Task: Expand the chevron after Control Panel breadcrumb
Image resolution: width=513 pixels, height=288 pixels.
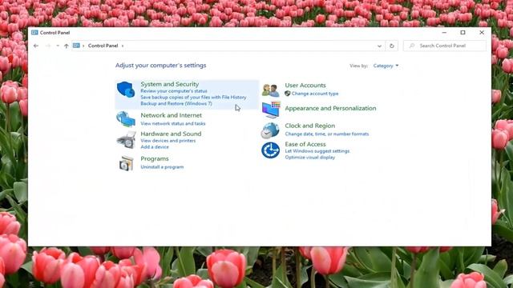Action: tap(123, 46)
